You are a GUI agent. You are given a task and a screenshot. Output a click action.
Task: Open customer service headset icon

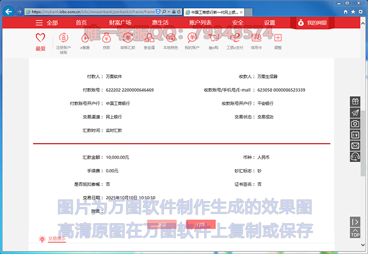click(x=355, y=157)
